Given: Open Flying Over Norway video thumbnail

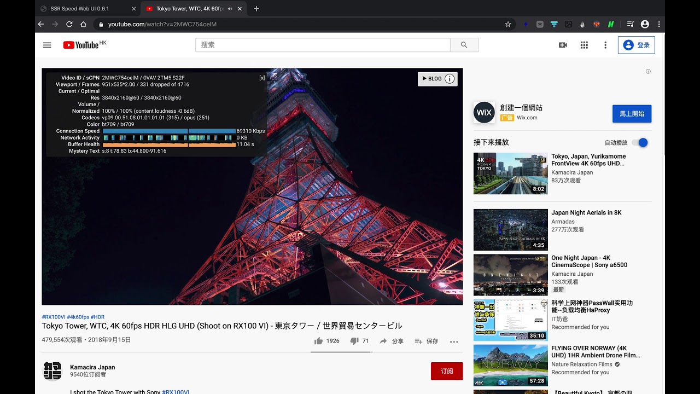Looking at the screenshot, I should tap(510, 365).
